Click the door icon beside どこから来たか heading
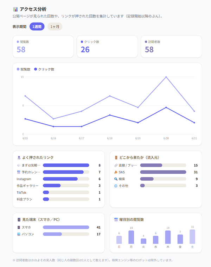Image resolution: width=211 pixels, height=267 pixels. (116, 158)
